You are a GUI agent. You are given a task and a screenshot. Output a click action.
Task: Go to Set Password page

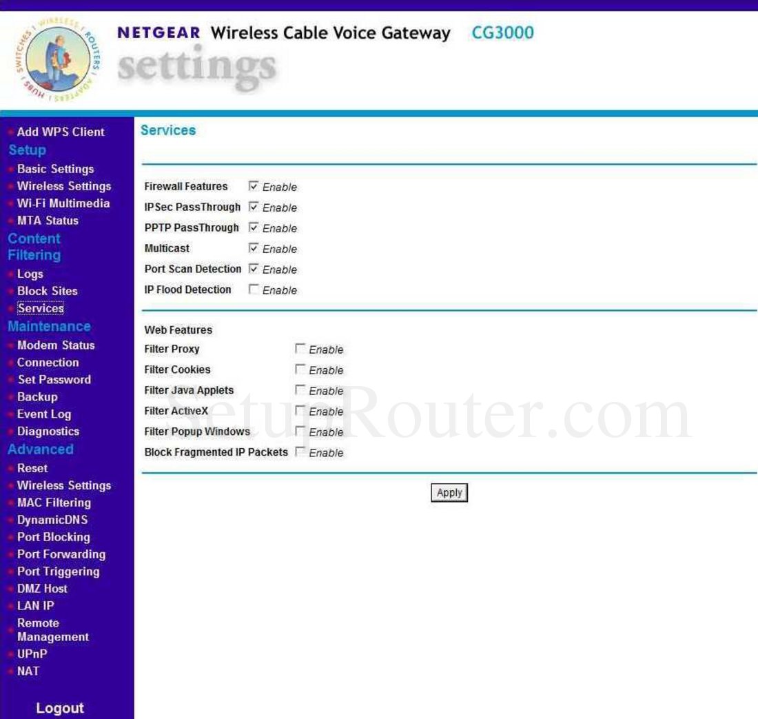pos(54,380)
